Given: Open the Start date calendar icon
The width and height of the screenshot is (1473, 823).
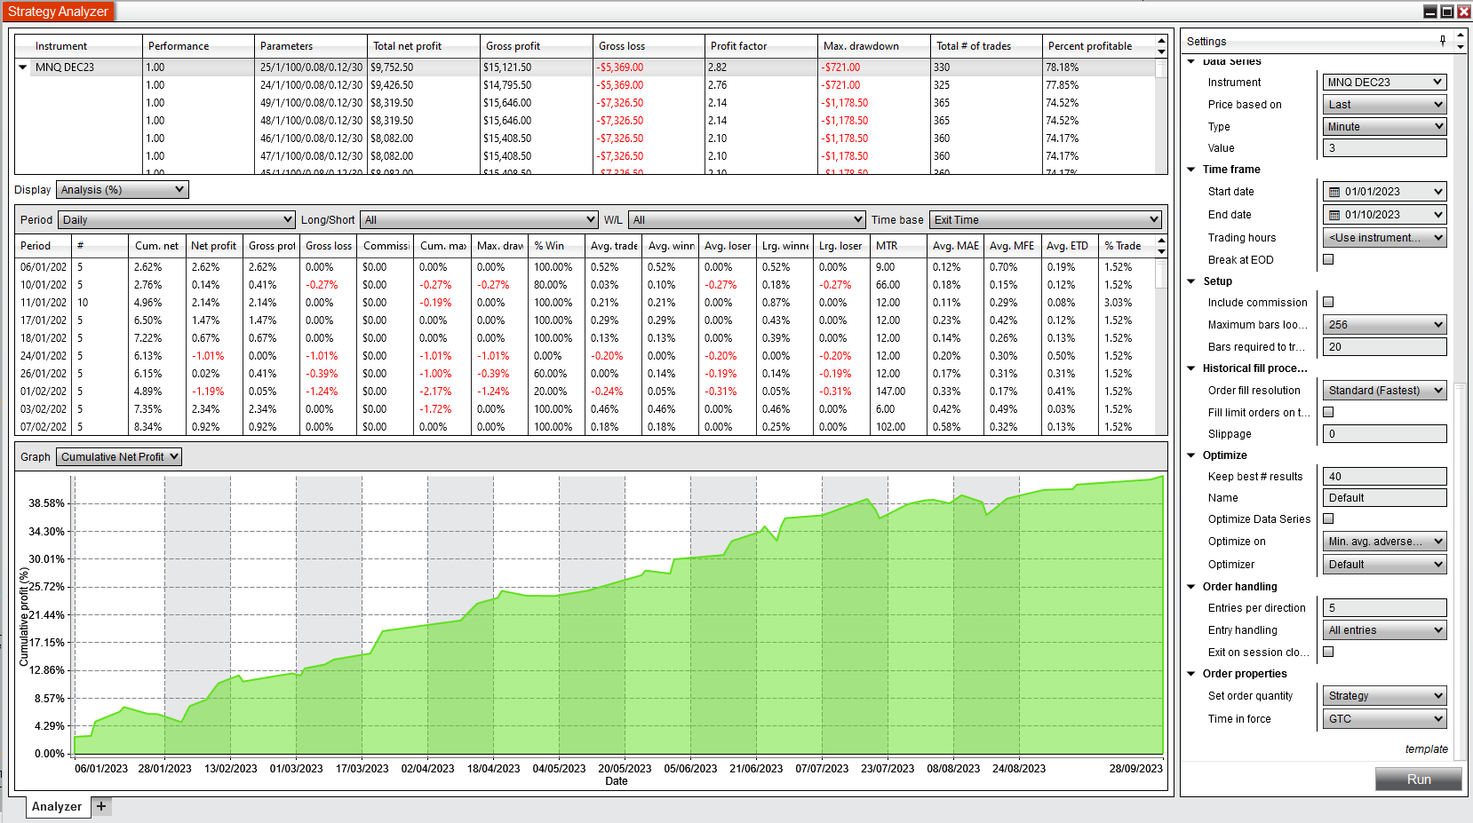Looking at the screenshot, I should (x=1334, y=192).
